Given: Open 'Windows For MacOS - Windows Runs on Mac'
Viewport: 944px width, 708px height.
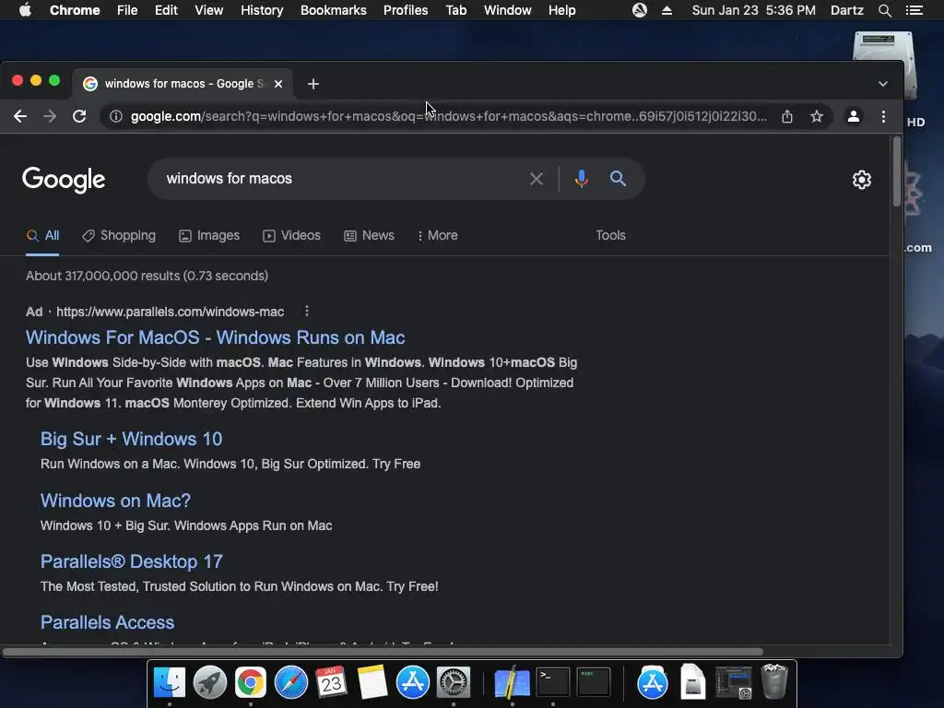Looking at the screenshot, I should [215, 337].
